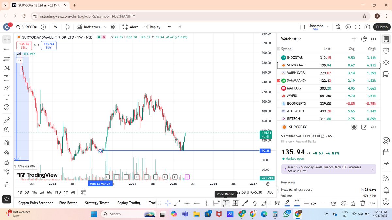
Task: Click the SELL 135.76 button
Action: pyautogui.click(x=24, y=45)
